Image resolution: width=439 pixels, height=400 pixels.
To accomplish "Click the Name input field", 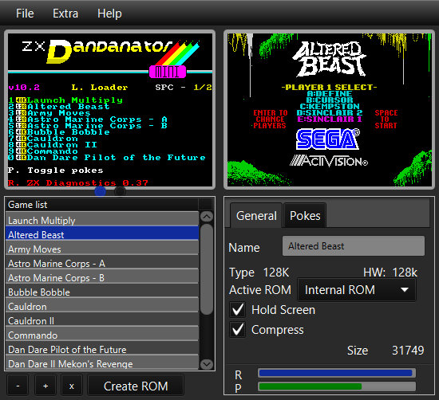I will click(354, 246).
